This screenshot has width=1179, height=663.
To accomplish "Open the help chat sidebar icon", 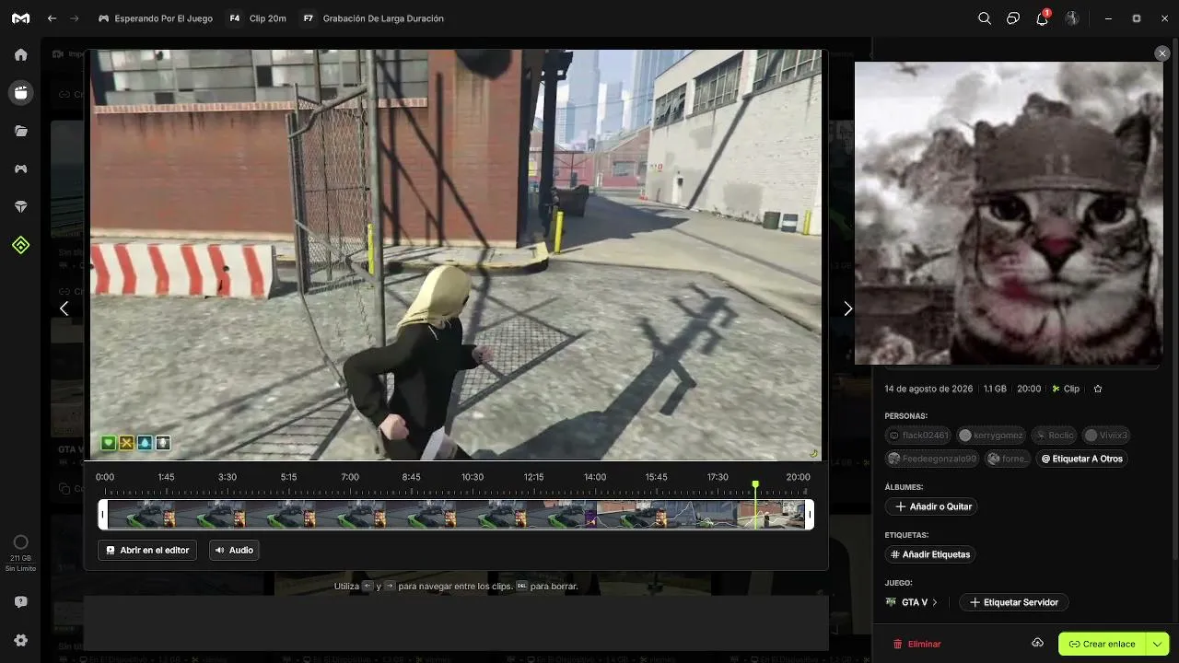I will click(20, 602).
